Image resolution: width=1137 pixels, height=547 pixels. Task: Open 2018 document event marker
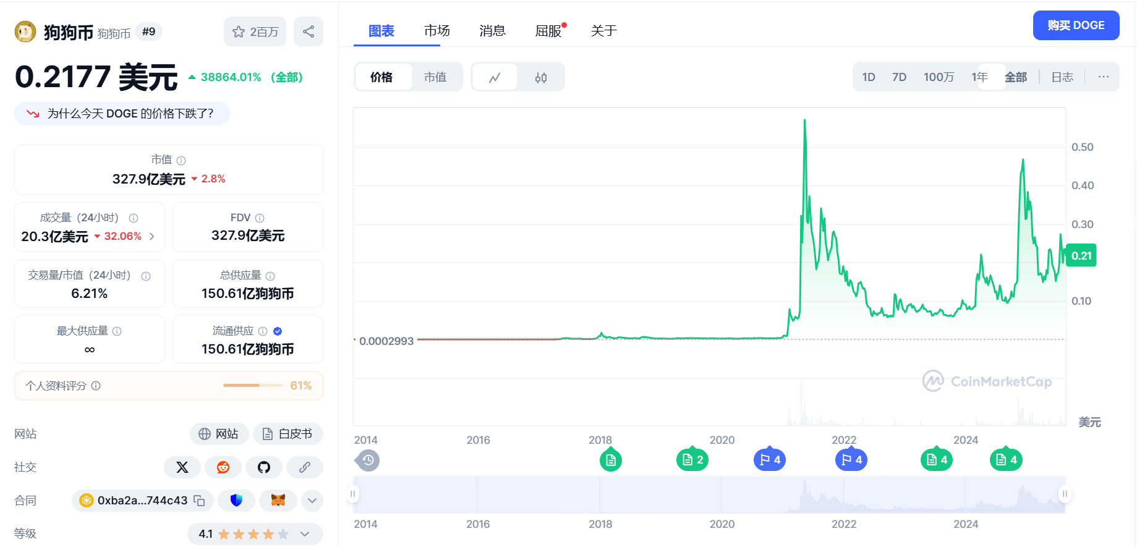(x=611, y=460)
